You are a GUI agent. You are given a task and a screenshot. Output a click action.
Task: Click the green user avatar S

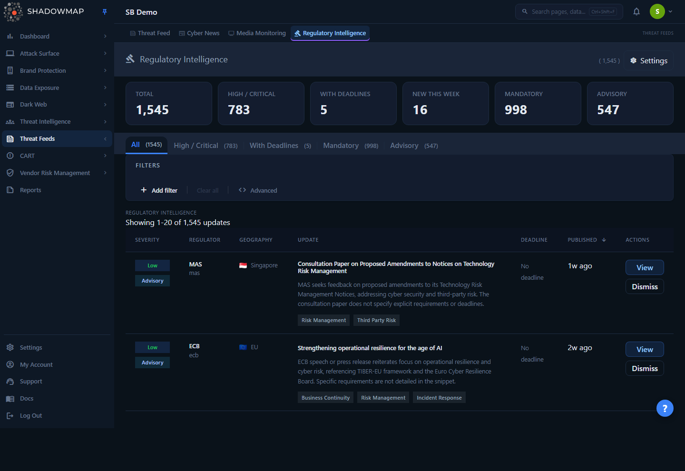(x=657, y=11)
